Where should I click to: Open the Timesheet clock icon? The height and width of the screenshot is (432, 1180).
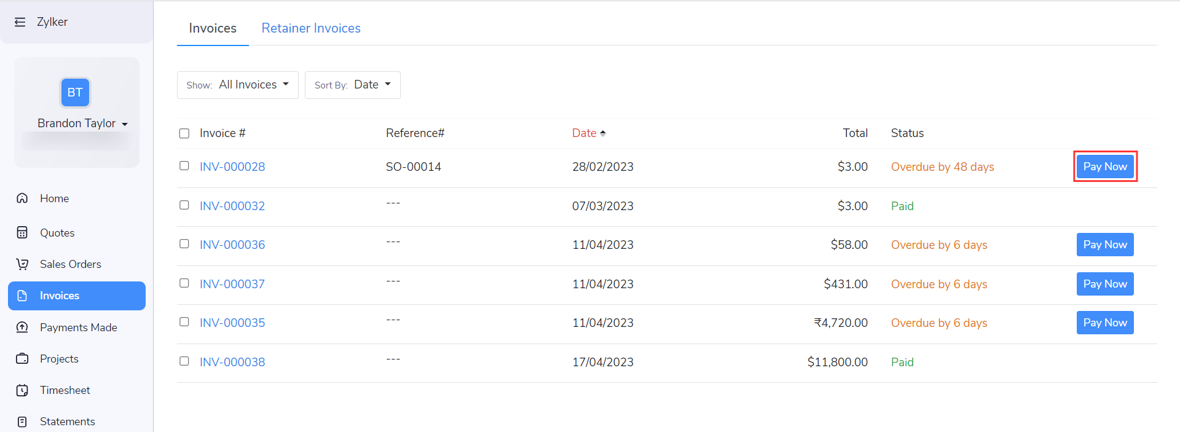(x=22, y=390)
